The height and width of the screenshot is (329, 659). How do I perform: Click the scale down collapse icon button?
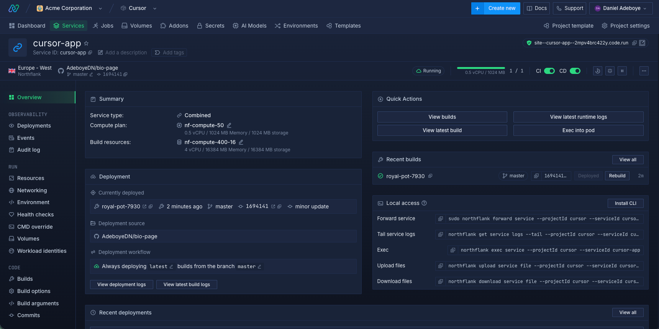click(610, 71)
